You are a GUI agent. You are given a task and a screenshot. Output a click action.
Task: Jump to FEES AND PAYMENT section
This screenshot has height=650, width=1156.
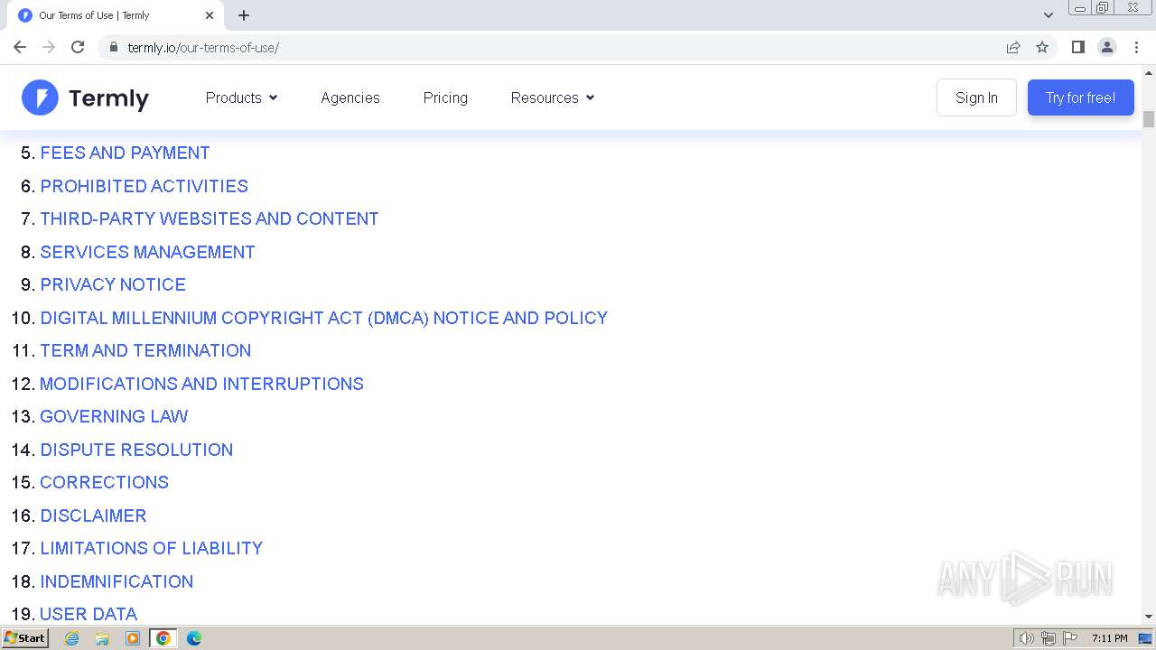(125, 153)
